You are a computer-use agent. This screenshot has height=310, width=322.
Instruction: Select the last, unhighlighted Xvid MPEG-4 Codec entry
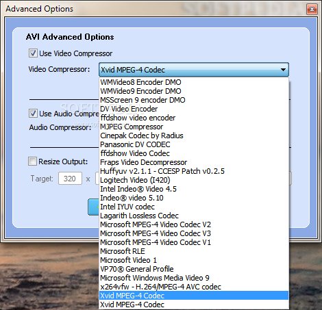click(194, 305)
